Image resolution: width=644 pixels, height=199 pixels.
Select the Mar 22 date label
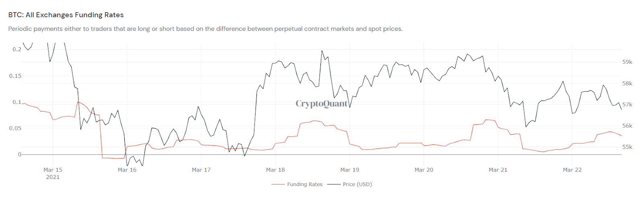pyautogui.click(x=572, y=170)
